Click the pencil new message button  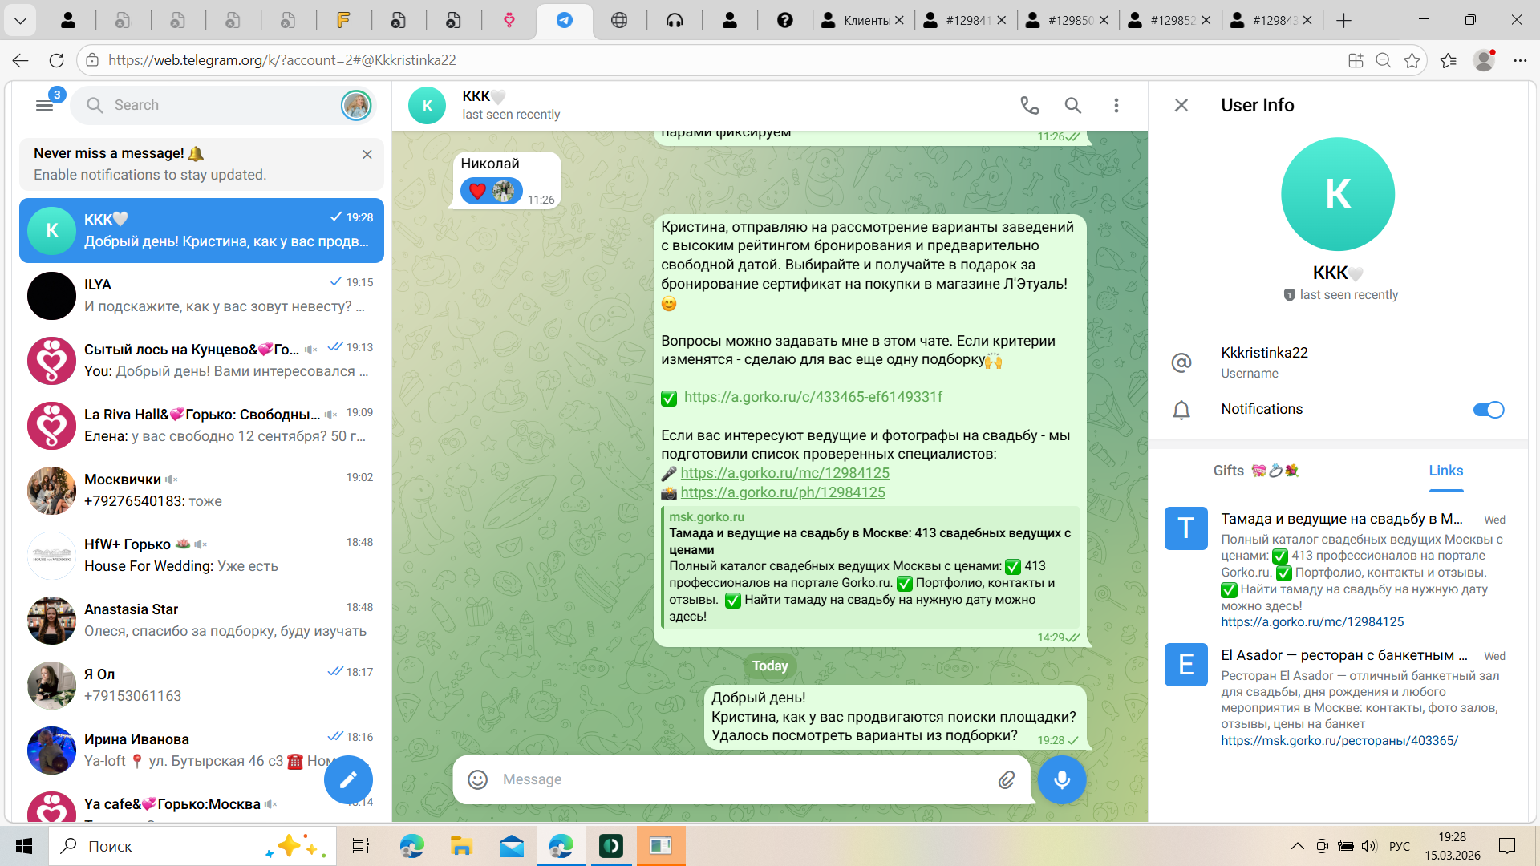click(348, 779)
